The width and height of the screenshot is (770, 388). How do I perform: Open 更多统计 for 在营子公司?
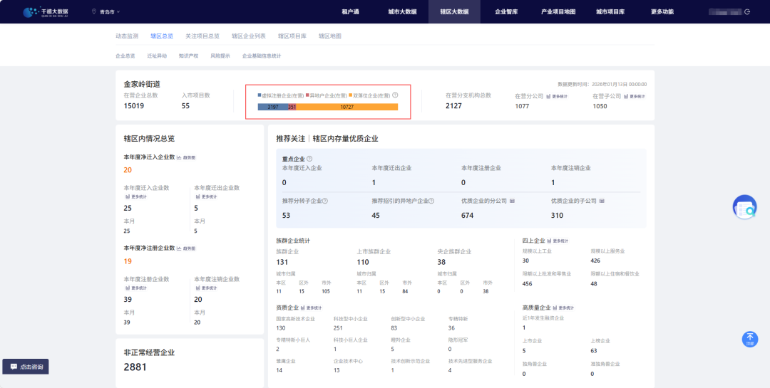[635, 97]
